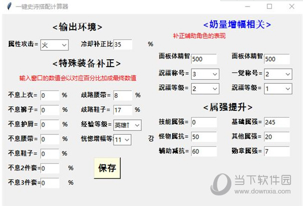Click the 技能属强 input field
The height and width of the screenshot is (206, 303).
pyautogui.click(x=204, y=122)
